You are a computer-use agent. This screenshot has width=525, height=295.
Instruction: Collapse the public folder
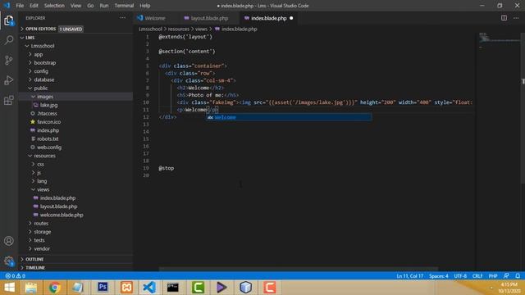[76, 88]
